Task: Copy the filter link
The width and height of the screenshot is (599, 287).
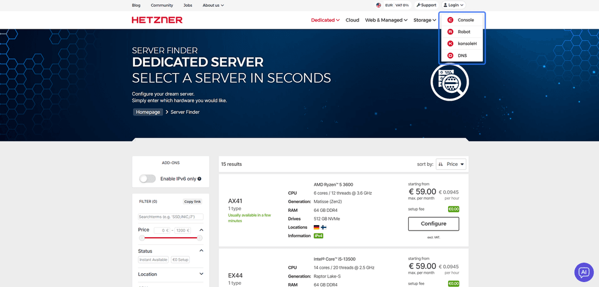Action: point(192,202)
